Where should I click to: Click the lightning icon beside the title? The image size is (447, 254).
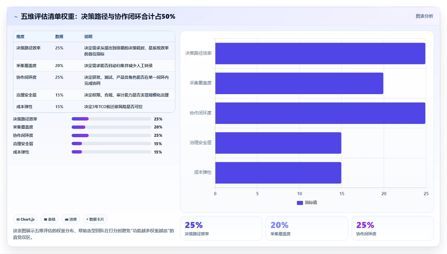[x=16, y=17]
